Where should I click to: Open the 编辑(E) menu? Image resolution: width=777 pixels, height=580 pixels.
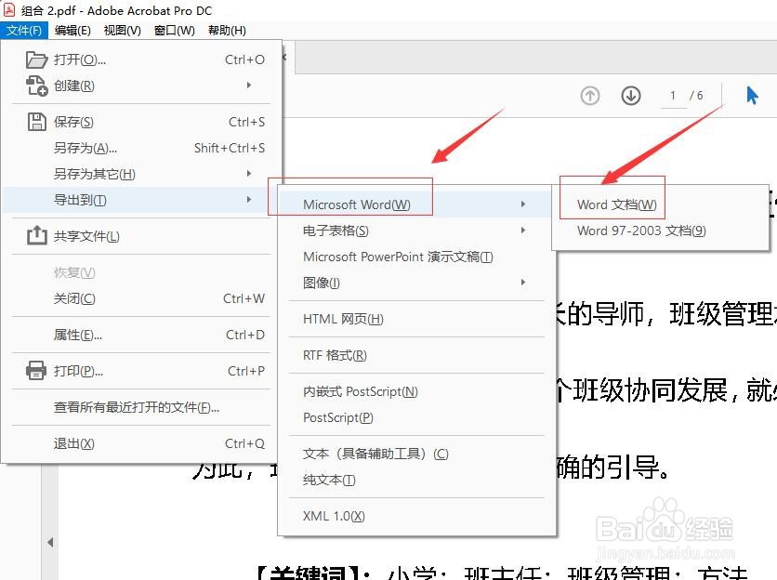pyautogui.click(x=72, y=31)
